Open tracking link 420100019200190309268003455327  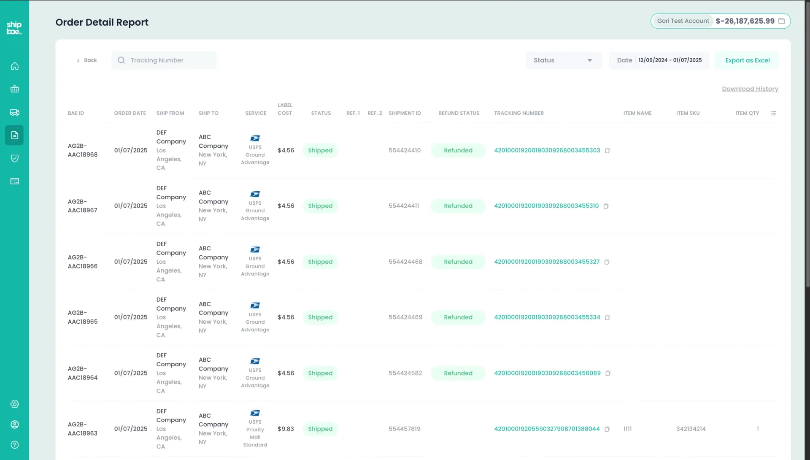tap(547, 262)
